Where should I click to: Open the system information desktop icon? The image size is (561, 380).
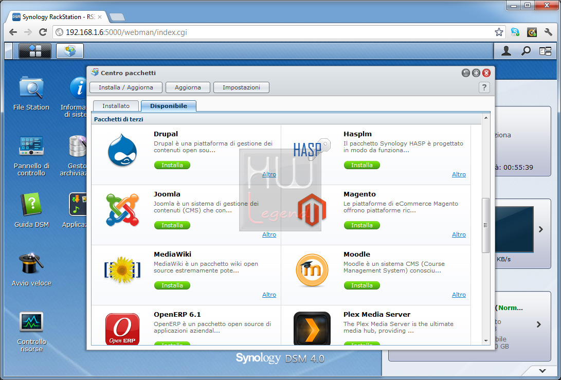pyautogui.click(x=74, y=97)
